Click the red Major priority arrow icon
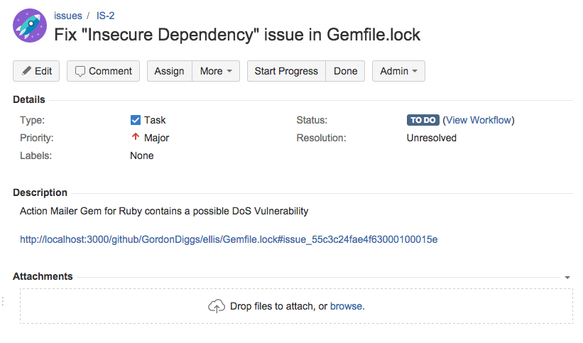 (x=136, y=137)
